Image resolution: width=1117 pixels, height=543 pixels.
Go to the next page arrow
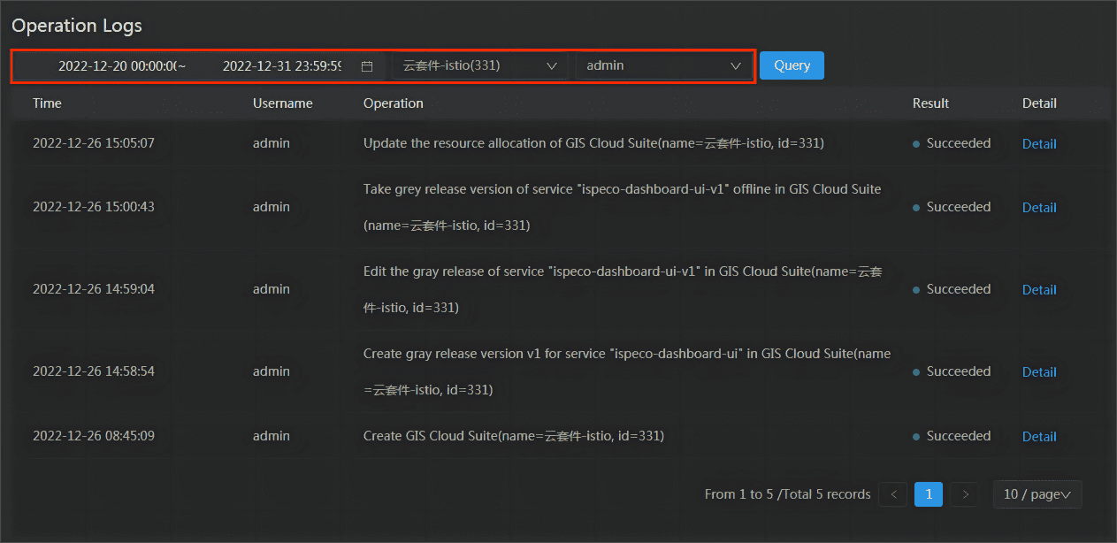click(965, 494)
